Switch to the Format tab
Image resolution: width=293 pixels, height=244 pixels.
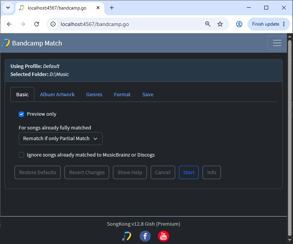[122, 95]
